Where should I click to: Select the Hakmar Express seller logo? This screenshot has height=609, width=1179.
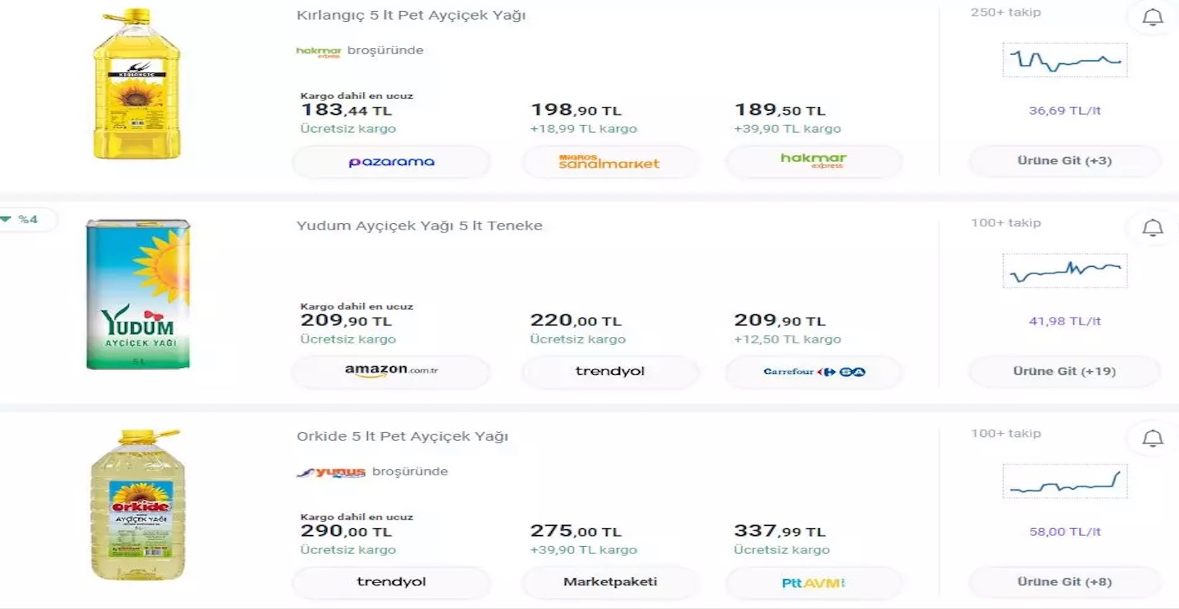tap(814, 161)
